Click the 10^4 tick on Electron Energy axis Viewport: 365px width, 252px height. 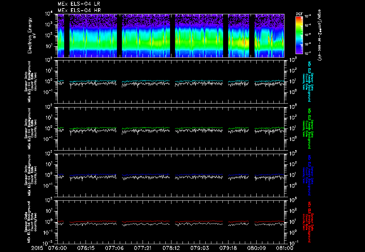click(x=48, y=14)
